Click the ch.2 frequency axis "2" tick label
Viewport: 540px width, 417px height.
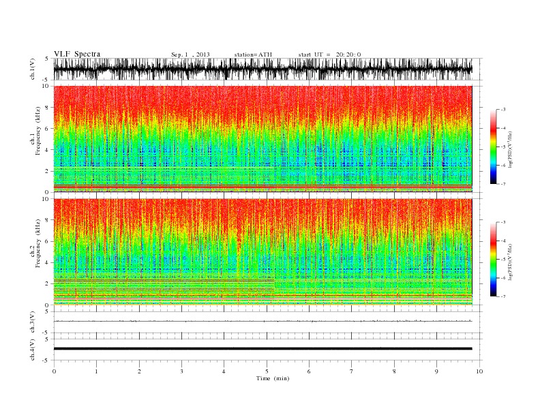[47, 284]
